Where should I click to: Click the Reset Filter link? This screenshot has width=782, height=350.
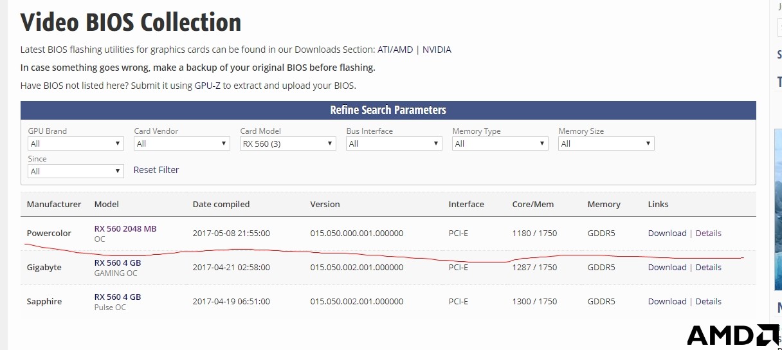tap(156, 170)
